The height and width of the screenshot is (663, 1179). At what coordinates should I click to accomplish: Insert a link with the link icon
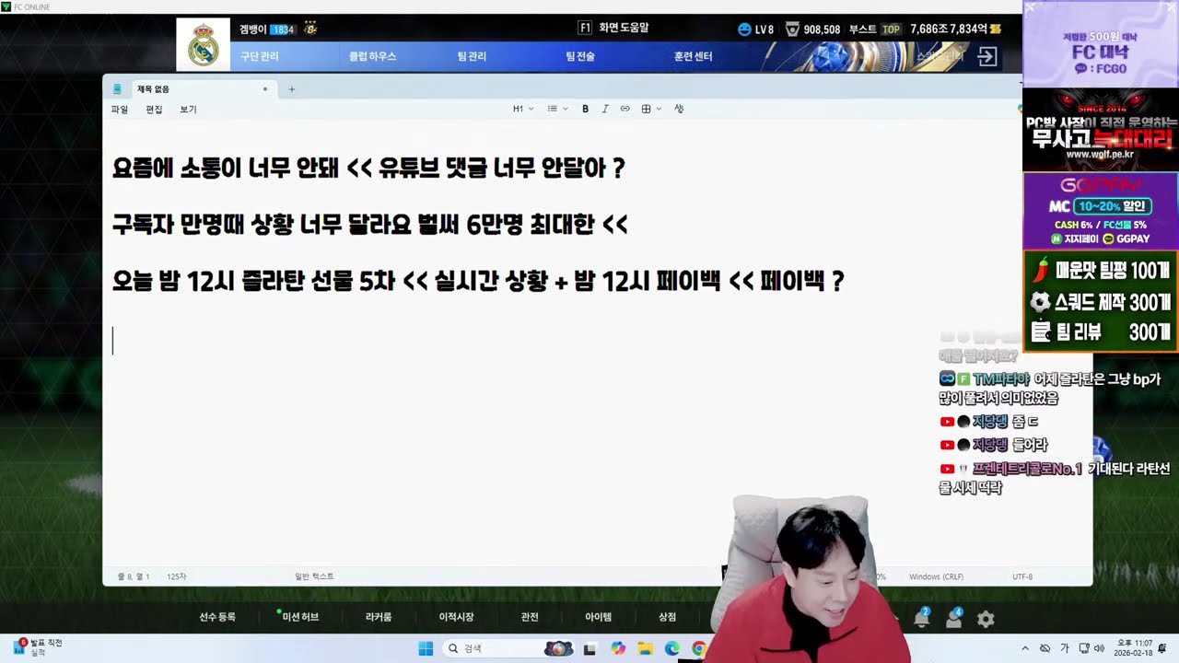point(625,109)
